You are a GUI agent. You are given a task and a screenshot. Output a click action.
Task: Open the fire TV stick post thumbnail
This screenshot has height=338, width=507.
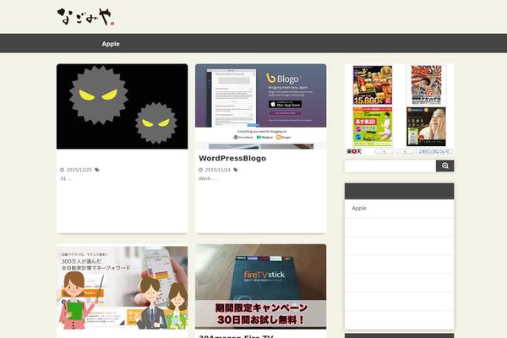click(260, 286)
